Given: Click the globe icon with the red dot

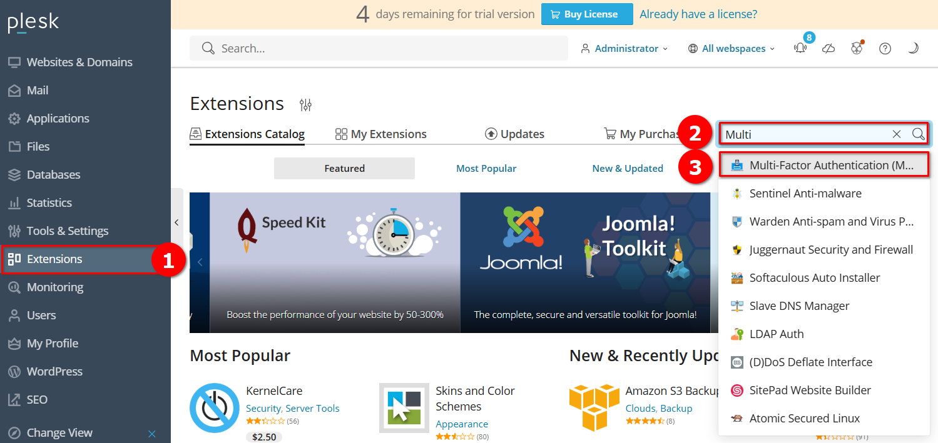Looking at the screenshot, I should coord(857,48).
